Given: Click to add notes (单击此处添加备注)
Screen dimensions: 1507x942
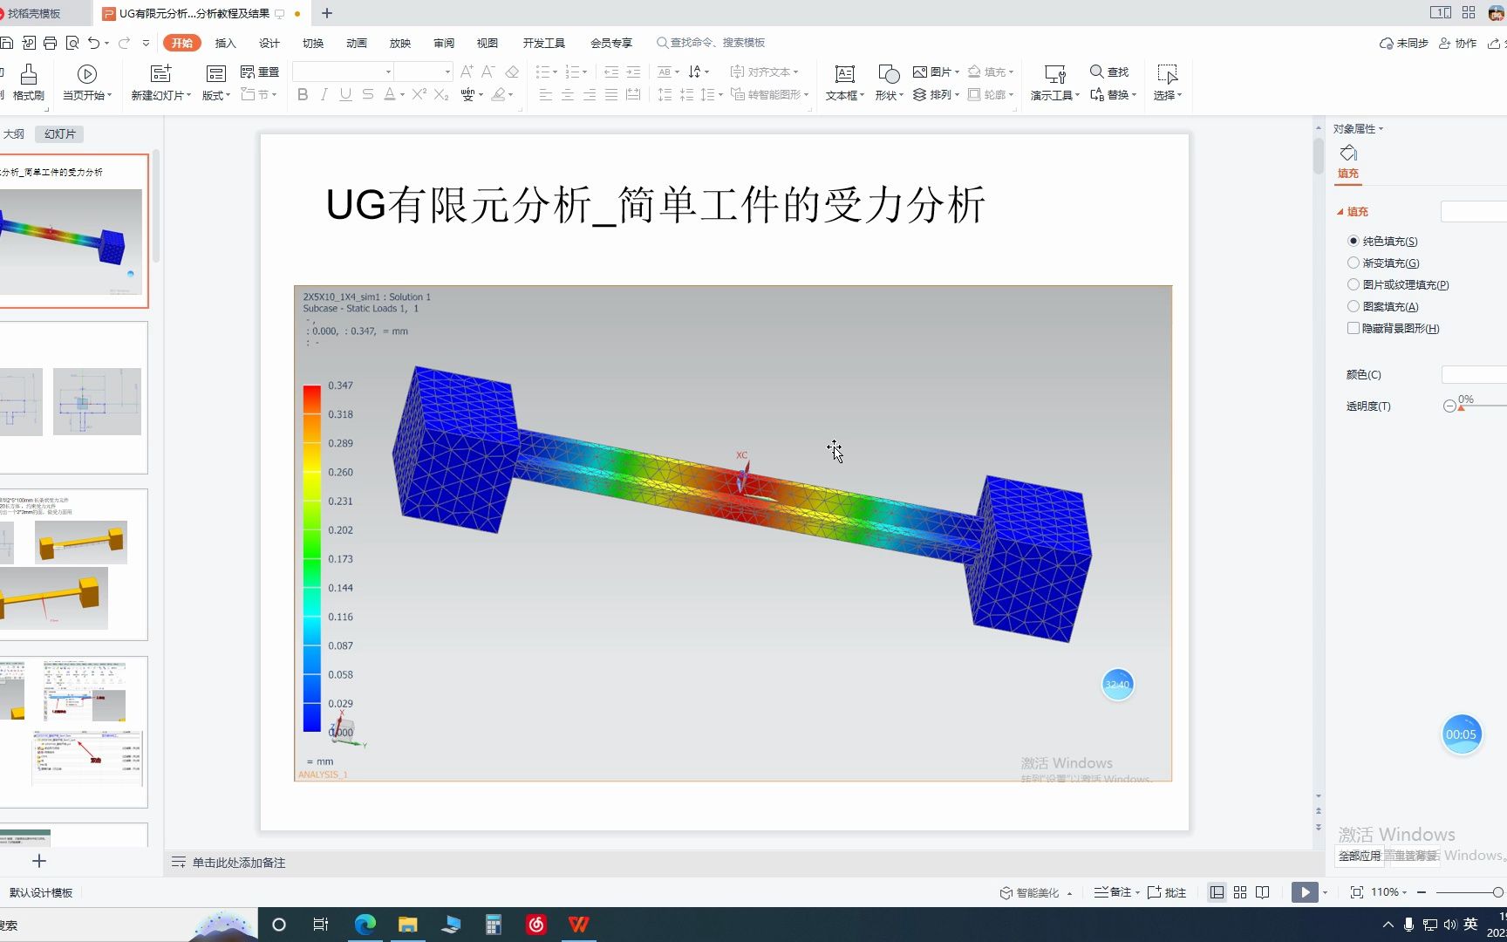Looking at the screenshot, I should point(239,863).
